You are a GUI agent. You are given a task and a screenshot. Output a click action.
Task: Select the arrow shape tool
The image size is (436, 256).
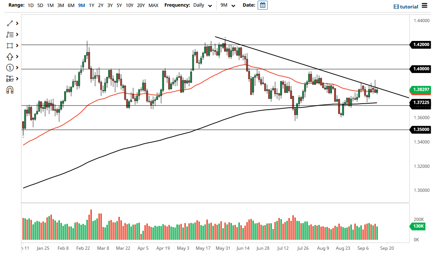coord(10,56)
